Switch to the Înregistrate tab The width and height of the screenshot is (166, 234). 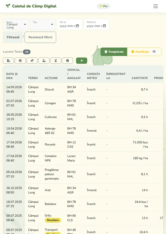114,52
